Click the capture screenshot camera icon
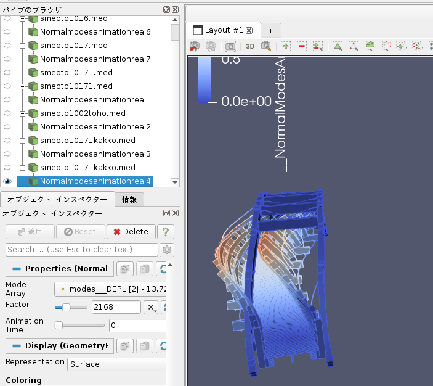The image size is (433, 386). [230, 46]
